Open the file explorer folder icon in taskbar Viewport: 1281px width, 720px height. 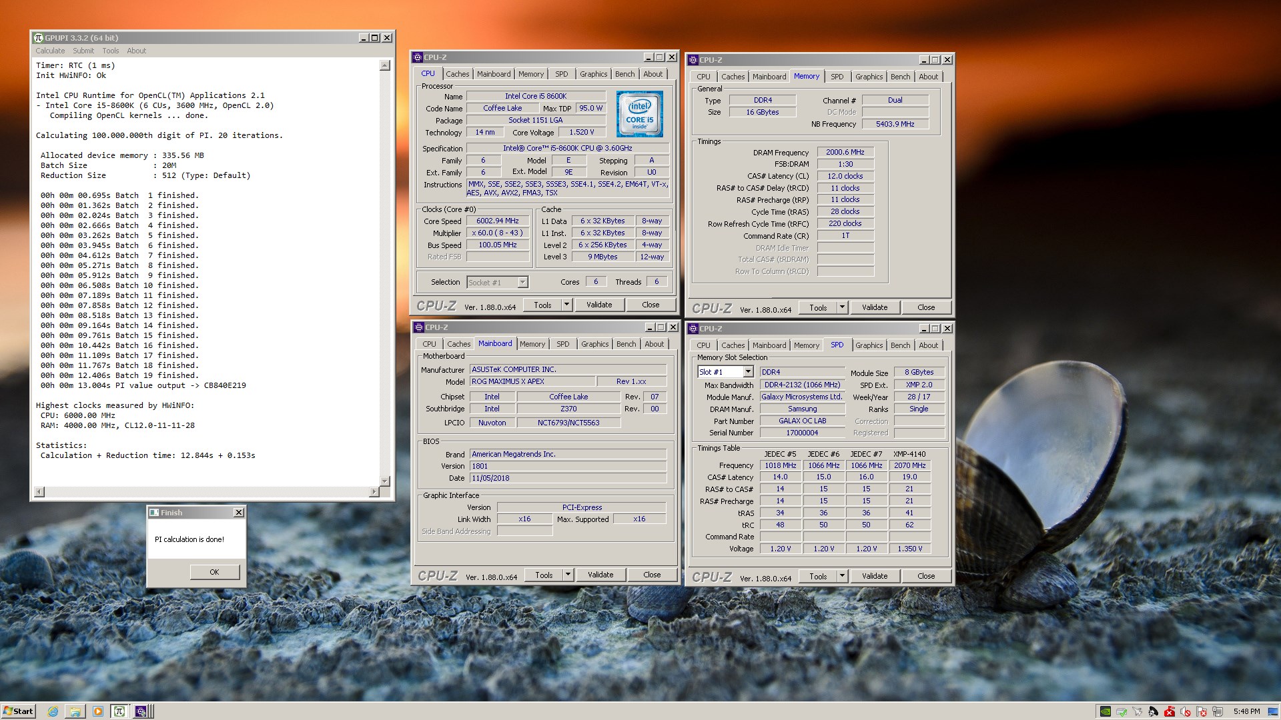point(75,711)
